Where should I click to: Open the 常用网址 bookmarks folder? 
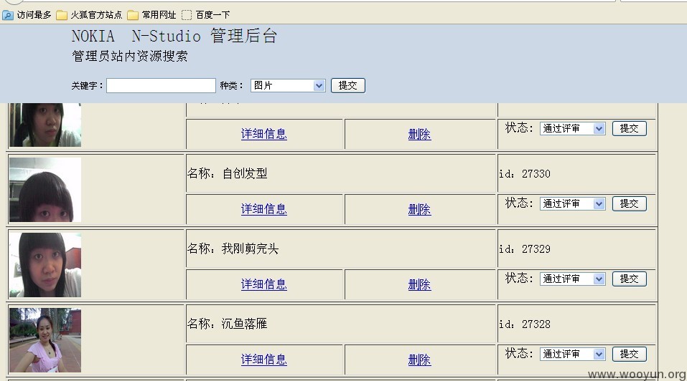[151, 15]
